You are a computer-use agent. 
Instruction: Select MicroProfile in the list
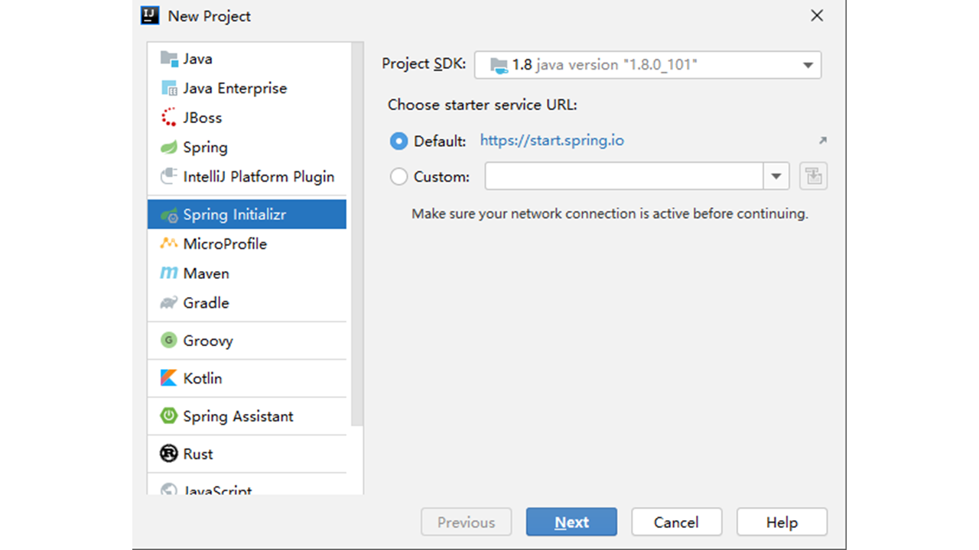coord(247,244)
